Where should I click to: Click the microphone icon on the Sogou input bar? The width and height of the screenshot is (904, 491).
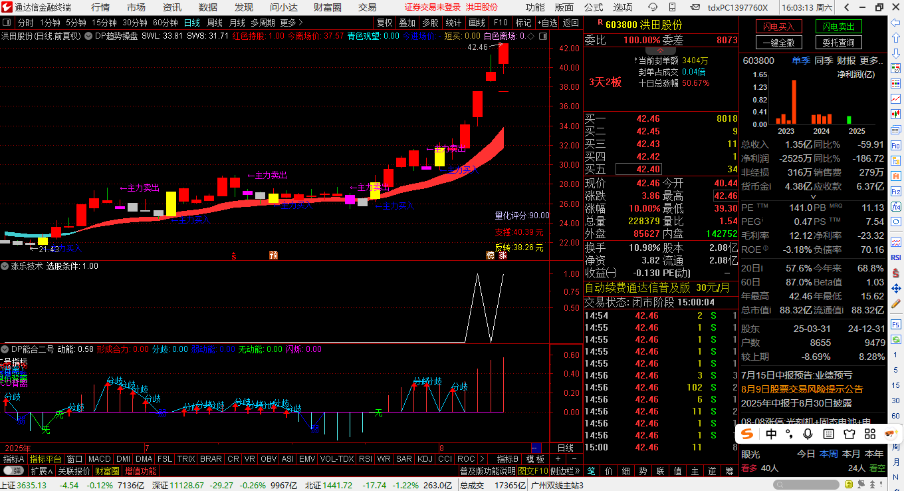pos(808,434)
